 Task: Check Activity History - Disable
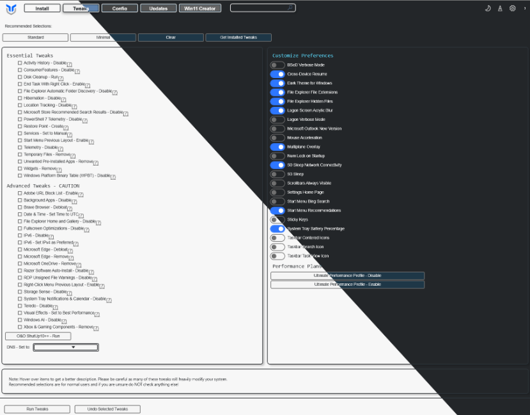pos(20,63)
